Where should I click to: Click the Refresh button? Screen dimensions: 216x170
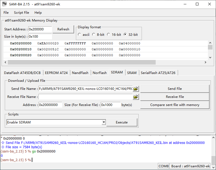[x=63, y=29]
